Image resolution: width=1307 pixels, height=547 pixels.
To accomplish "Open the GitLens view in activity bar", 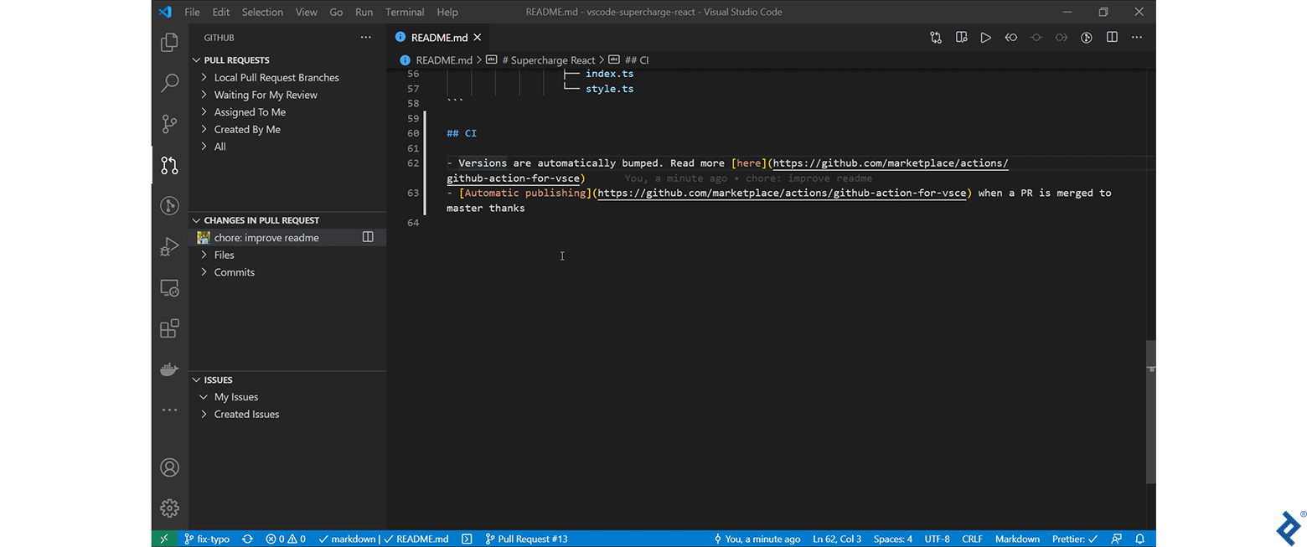I will 169,206.
